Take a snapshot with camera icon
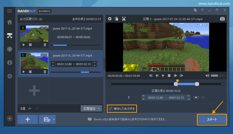This screenshot has height=134, width=233. (x=222, y=19)
